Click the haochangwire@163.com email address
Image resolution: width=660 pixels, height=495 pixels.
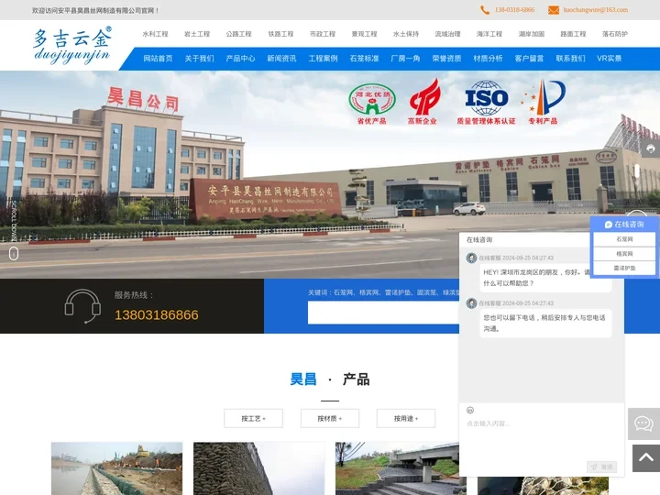(x=595, y=10)
